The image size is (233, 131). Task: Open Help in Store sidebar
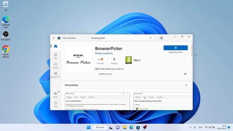(x=56, y=104)
